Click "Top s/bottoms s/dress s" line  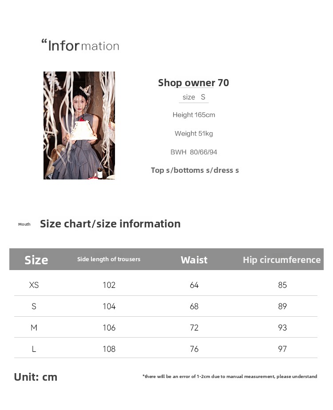pyautogui.click(x=195, y=170)
